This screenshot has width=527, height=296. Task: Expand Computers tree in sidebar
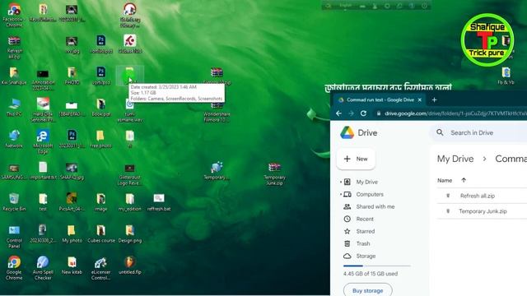pyautogui.click(x=341, y=194)
